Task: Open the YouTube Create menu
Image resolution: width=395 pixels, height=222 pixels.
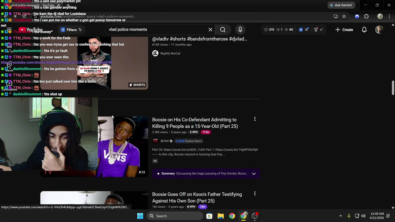Action: [x=344, y=30]
